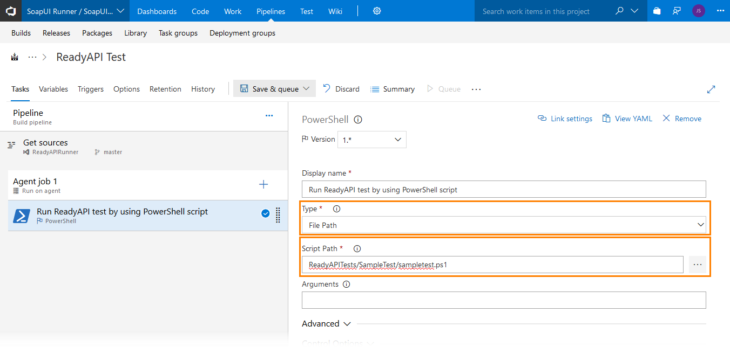Open the JS user avatar
730x347 pixels.
tap(698, 11)
